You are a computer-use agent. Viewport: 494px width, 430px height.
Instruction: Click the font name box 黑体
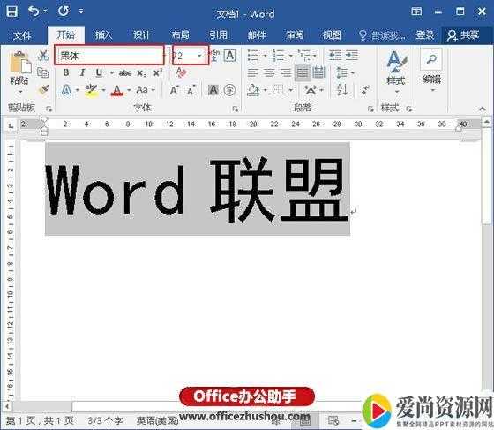pyautogui.click(x=109, y=56)
